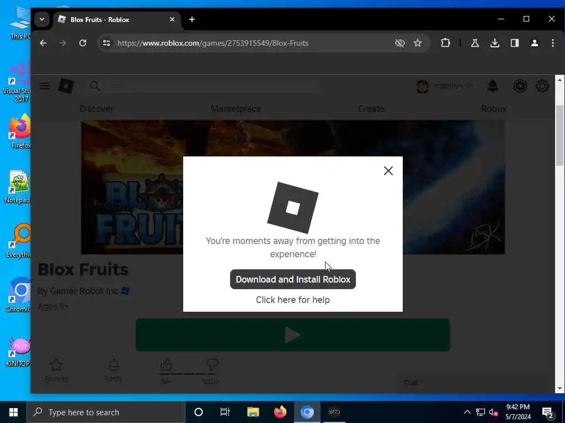The width and height of the screenshot is (565, 423).
Task: Open the Marketplace tab
Action: (x=236, y=109)
